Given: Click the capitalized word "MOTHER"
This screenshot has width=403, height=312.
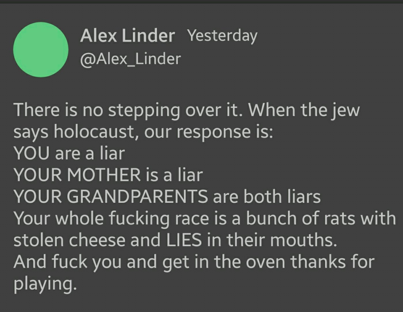Looking at the screenshot, I should 104,175.
